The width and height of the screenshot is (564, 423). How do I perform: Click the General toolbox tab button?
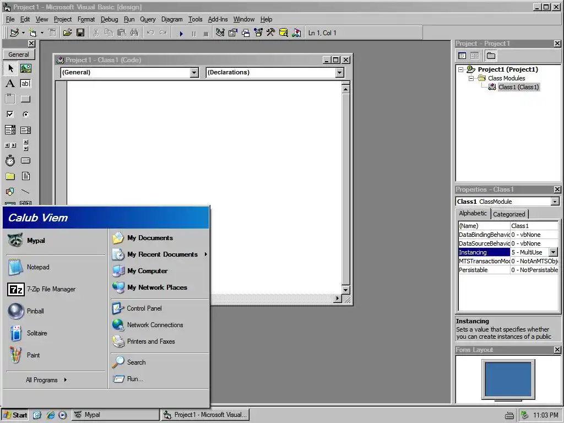pos(19,55)
